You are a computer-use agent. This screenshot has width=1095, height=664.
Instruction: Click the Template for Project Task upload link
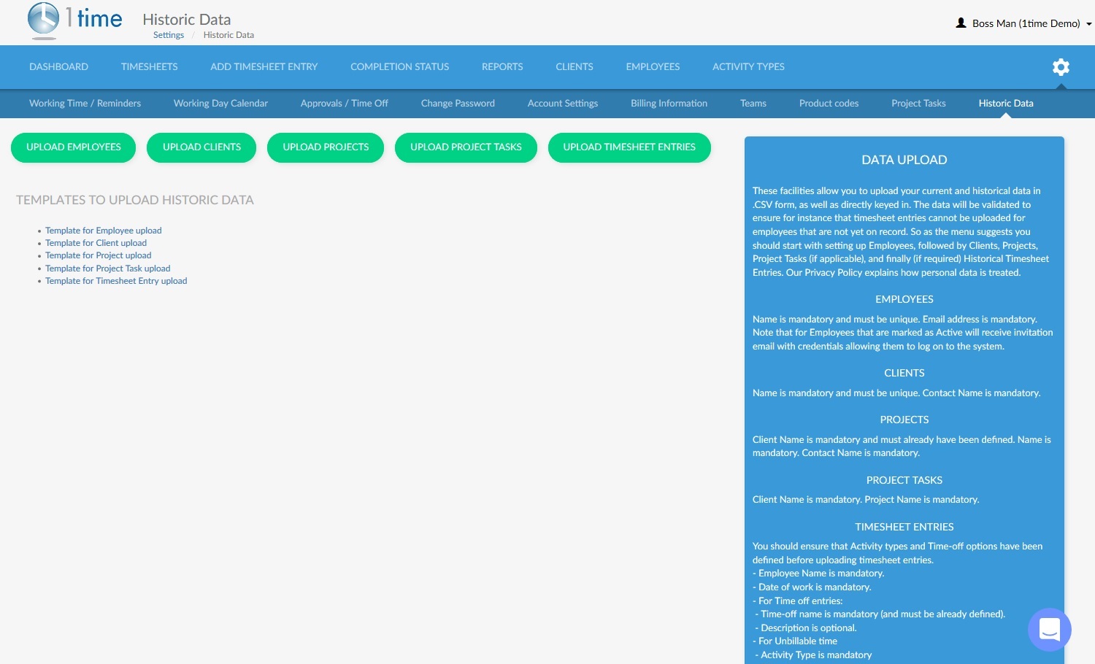pos(107,269)
